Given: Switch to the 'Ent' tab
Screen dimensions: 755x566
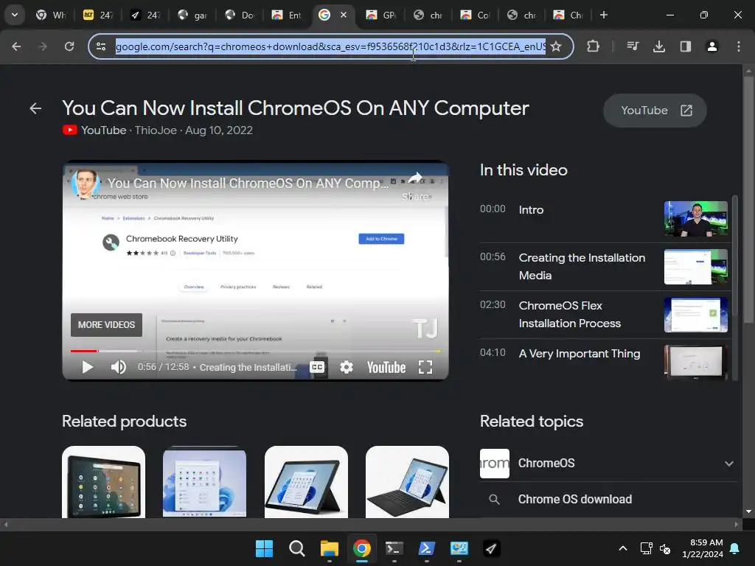Looking at the screenshot, I should (288, 15).
